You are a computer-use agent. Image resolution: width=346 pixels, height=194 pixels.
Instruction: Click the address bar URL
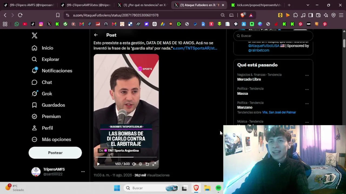[116, 15]
